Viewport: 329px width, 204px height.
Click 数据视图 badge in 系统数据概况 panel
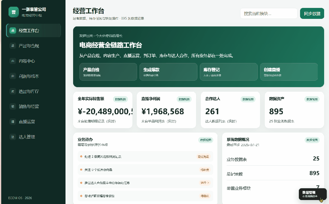pyautogui.click(x=312, y=140)
